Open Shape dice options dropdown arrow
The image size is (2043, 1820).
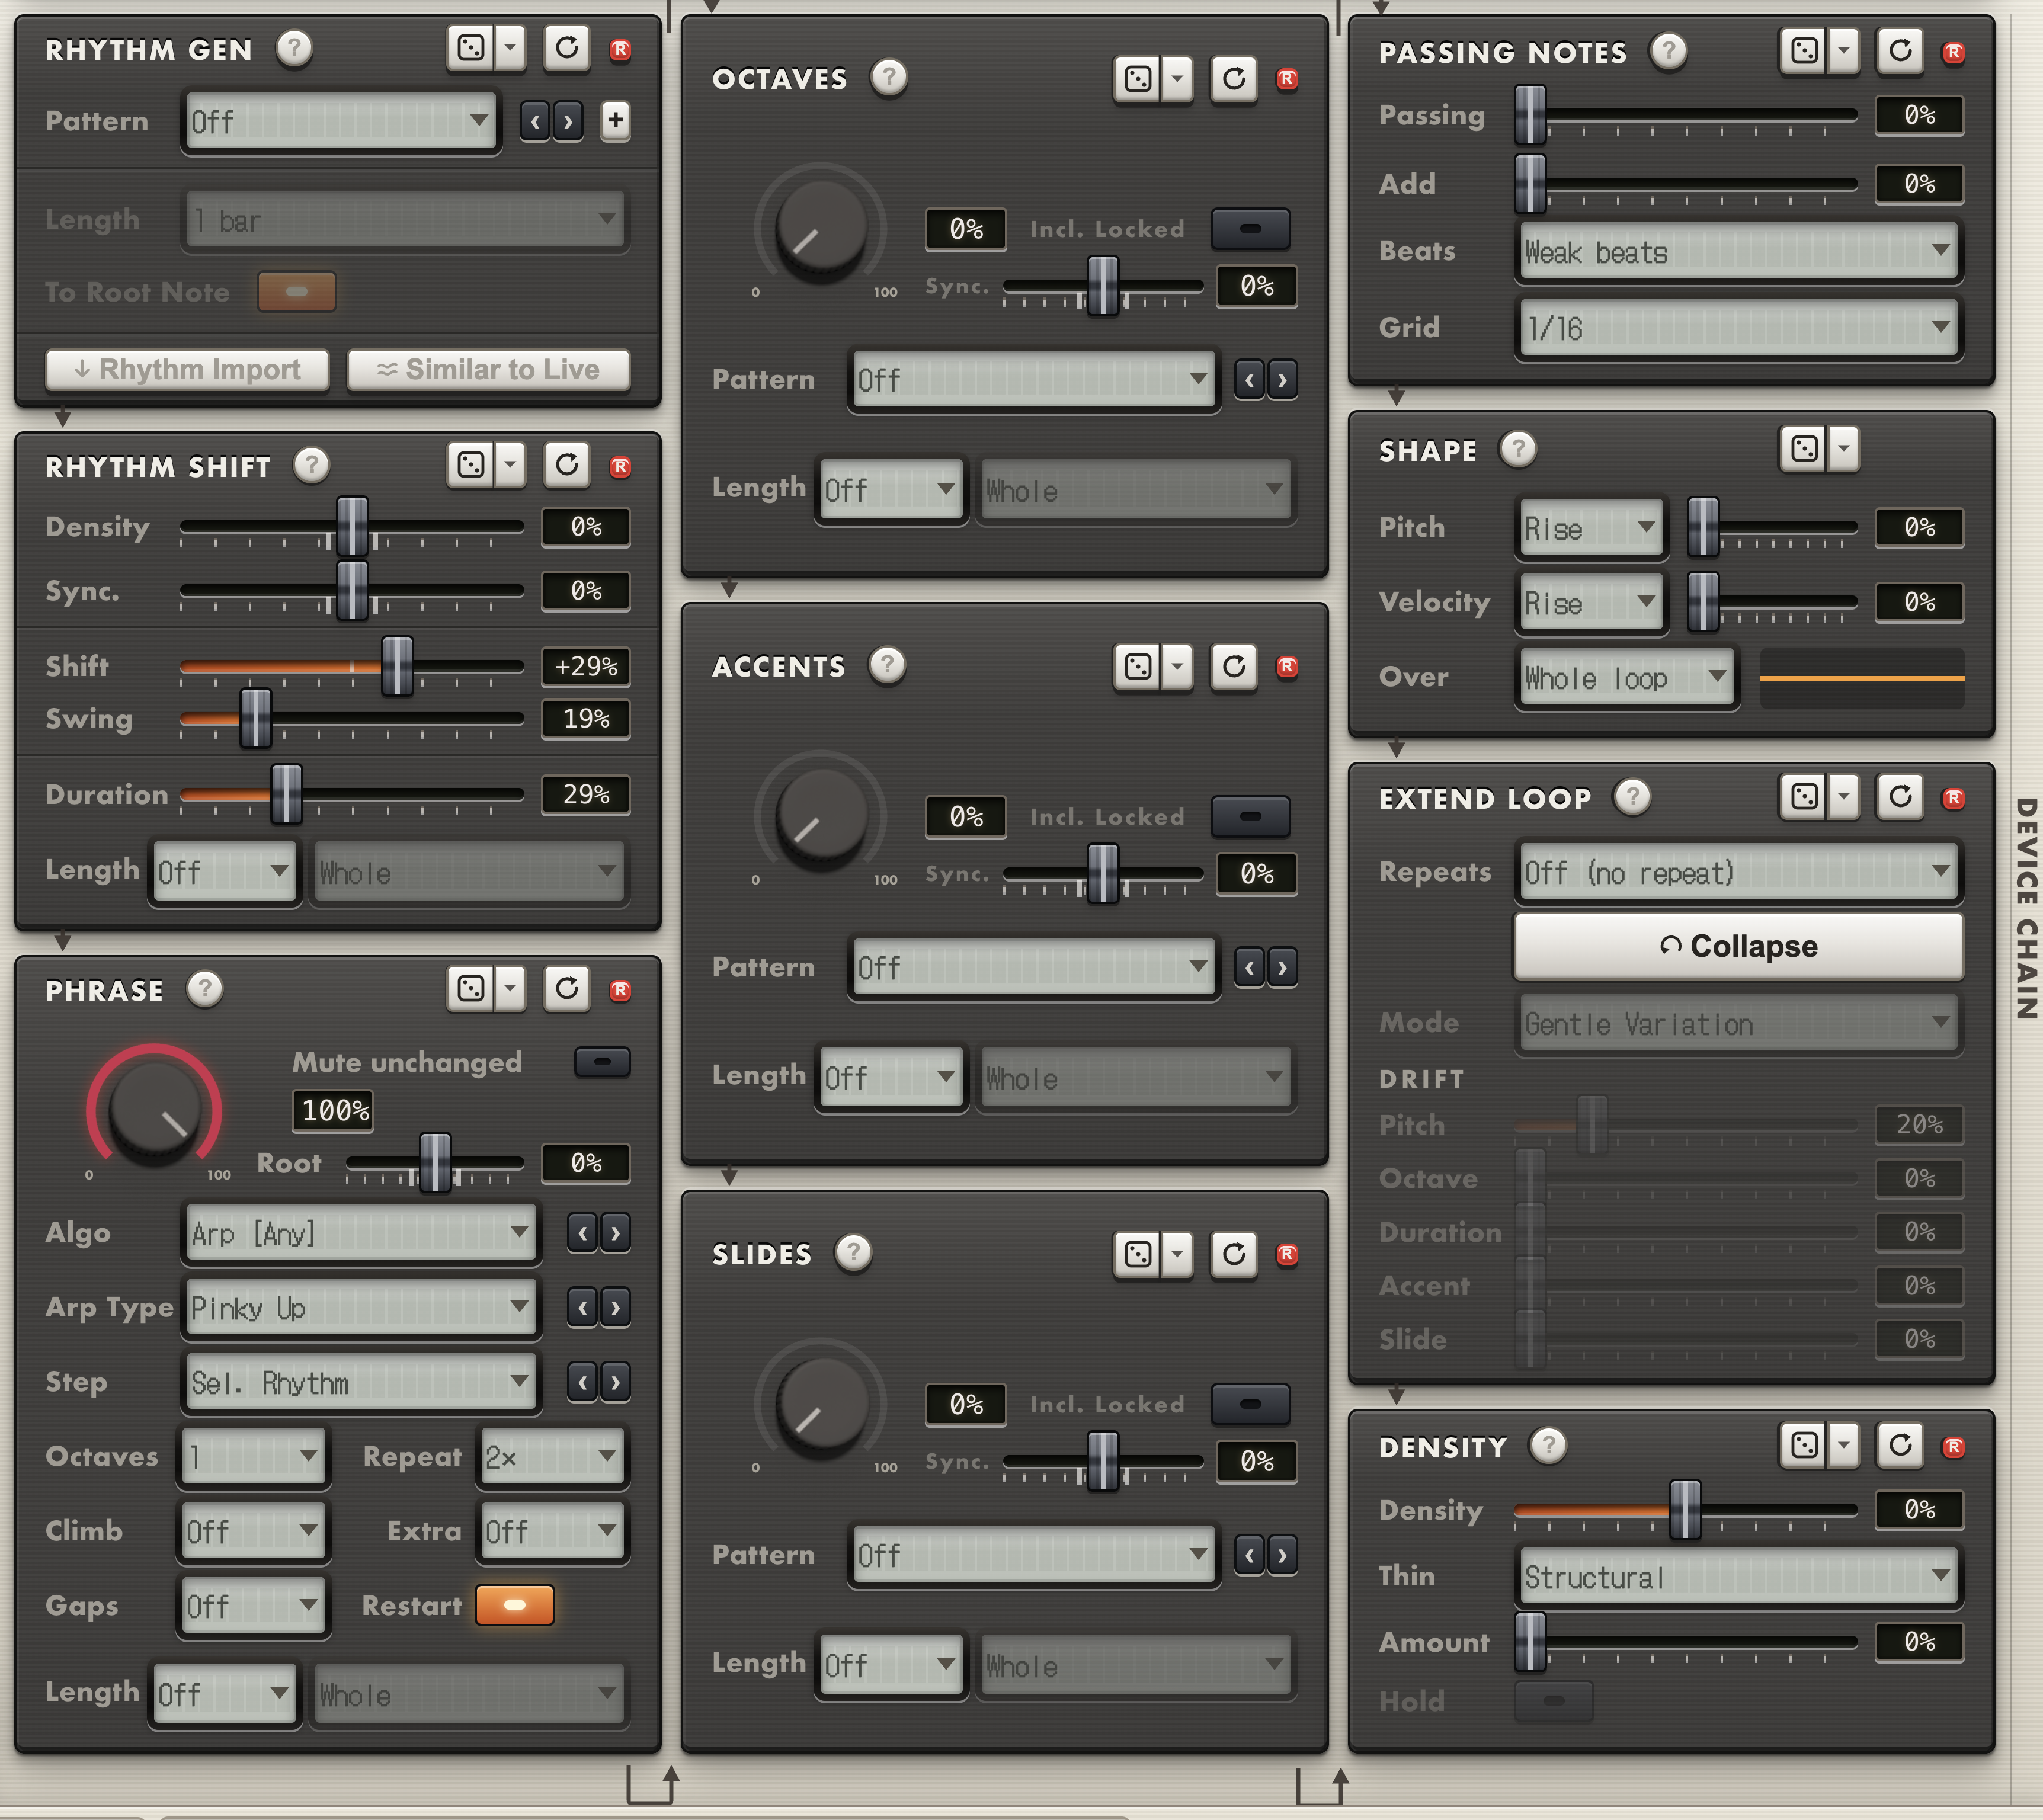pos(1844,448)
